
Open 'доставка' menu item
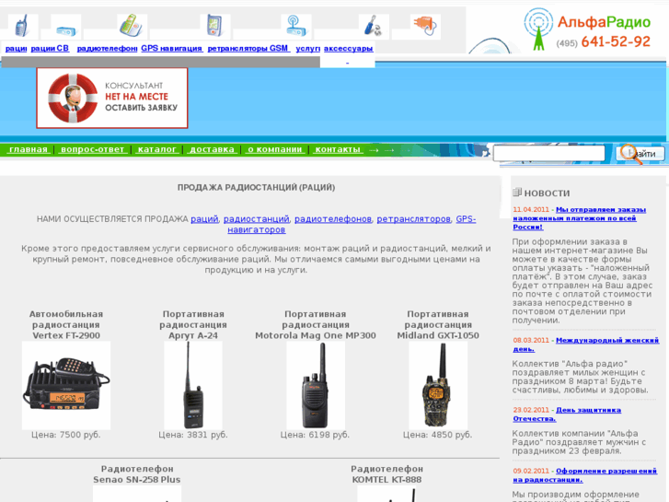coord(212,149)
